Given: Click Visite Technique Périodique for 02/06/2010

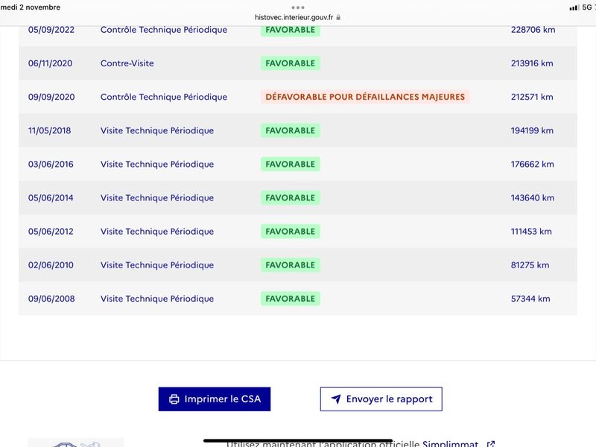Looking at the screenshot, I should pos(157,265).
